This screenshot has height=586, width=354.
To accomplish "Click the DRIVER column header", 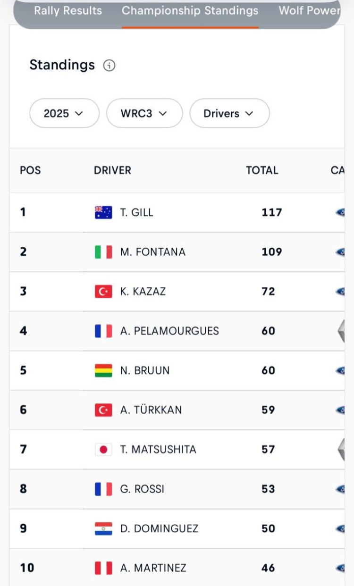I will pyautogui.click(x=112, y=170).
